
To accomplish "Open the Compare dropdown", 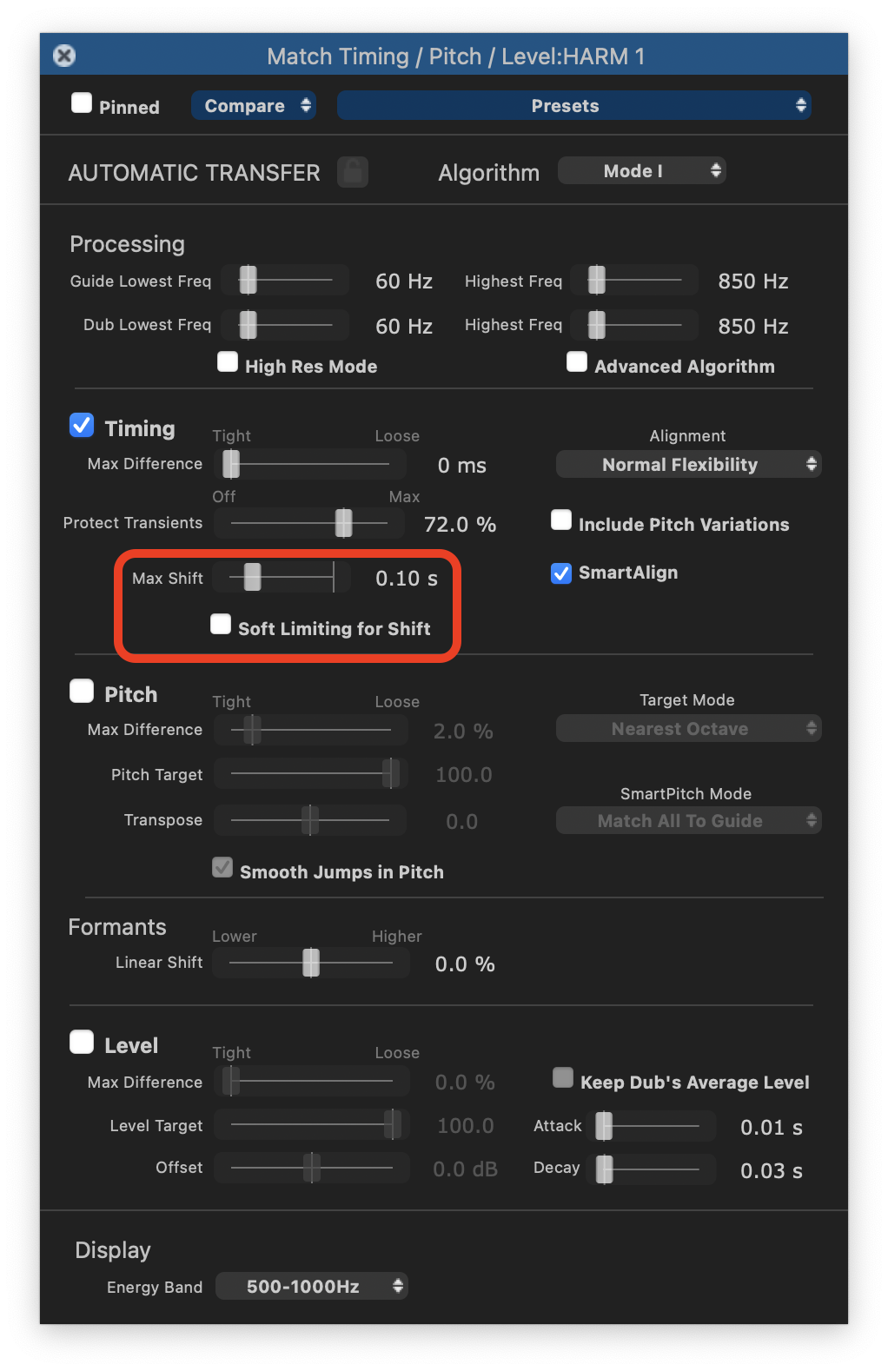I will [x=253, y=106].
